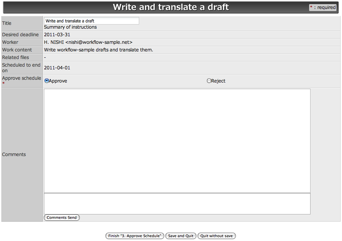Click the Finish "3. Approve Schedule" button
This screenshot has width=342, height=241.
coord(135,236)
